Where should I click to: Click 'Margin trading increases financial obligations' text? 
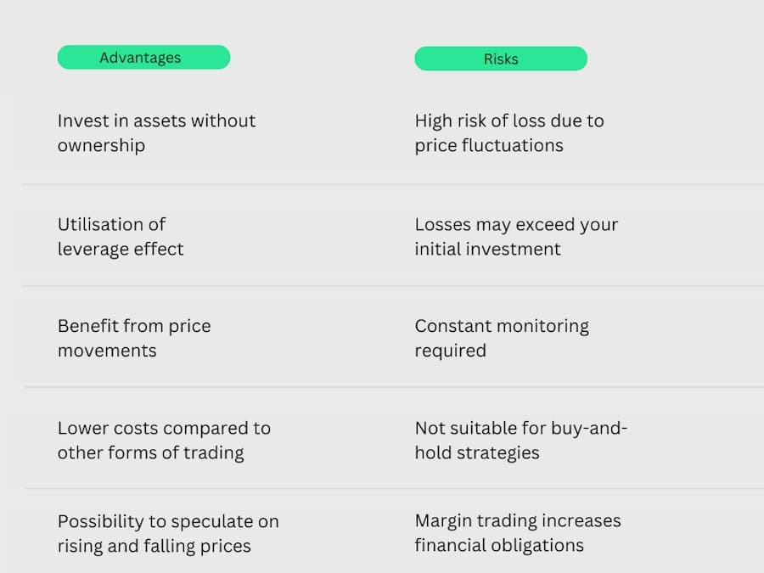pos(517,532)
